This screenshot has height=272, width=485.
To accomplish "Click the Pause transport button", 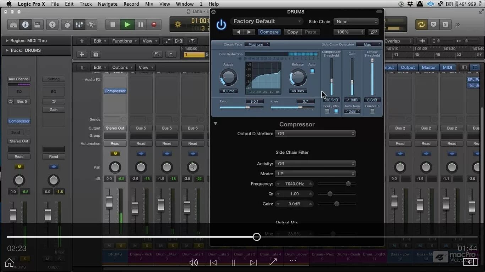I will pos(141,25).
